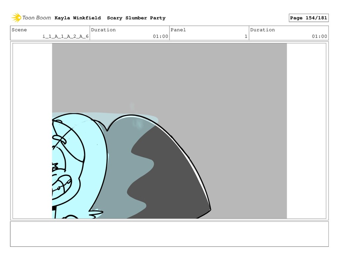Click the Toon Boom logo
The width and height of the screenshot is (339, 262).
pos(31,18)
